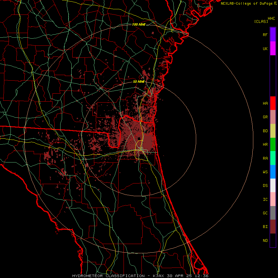Image resolution: width=278 pixels, height=278 pixels.
Task: Click the BI legend label
Action: pos(265,227)
